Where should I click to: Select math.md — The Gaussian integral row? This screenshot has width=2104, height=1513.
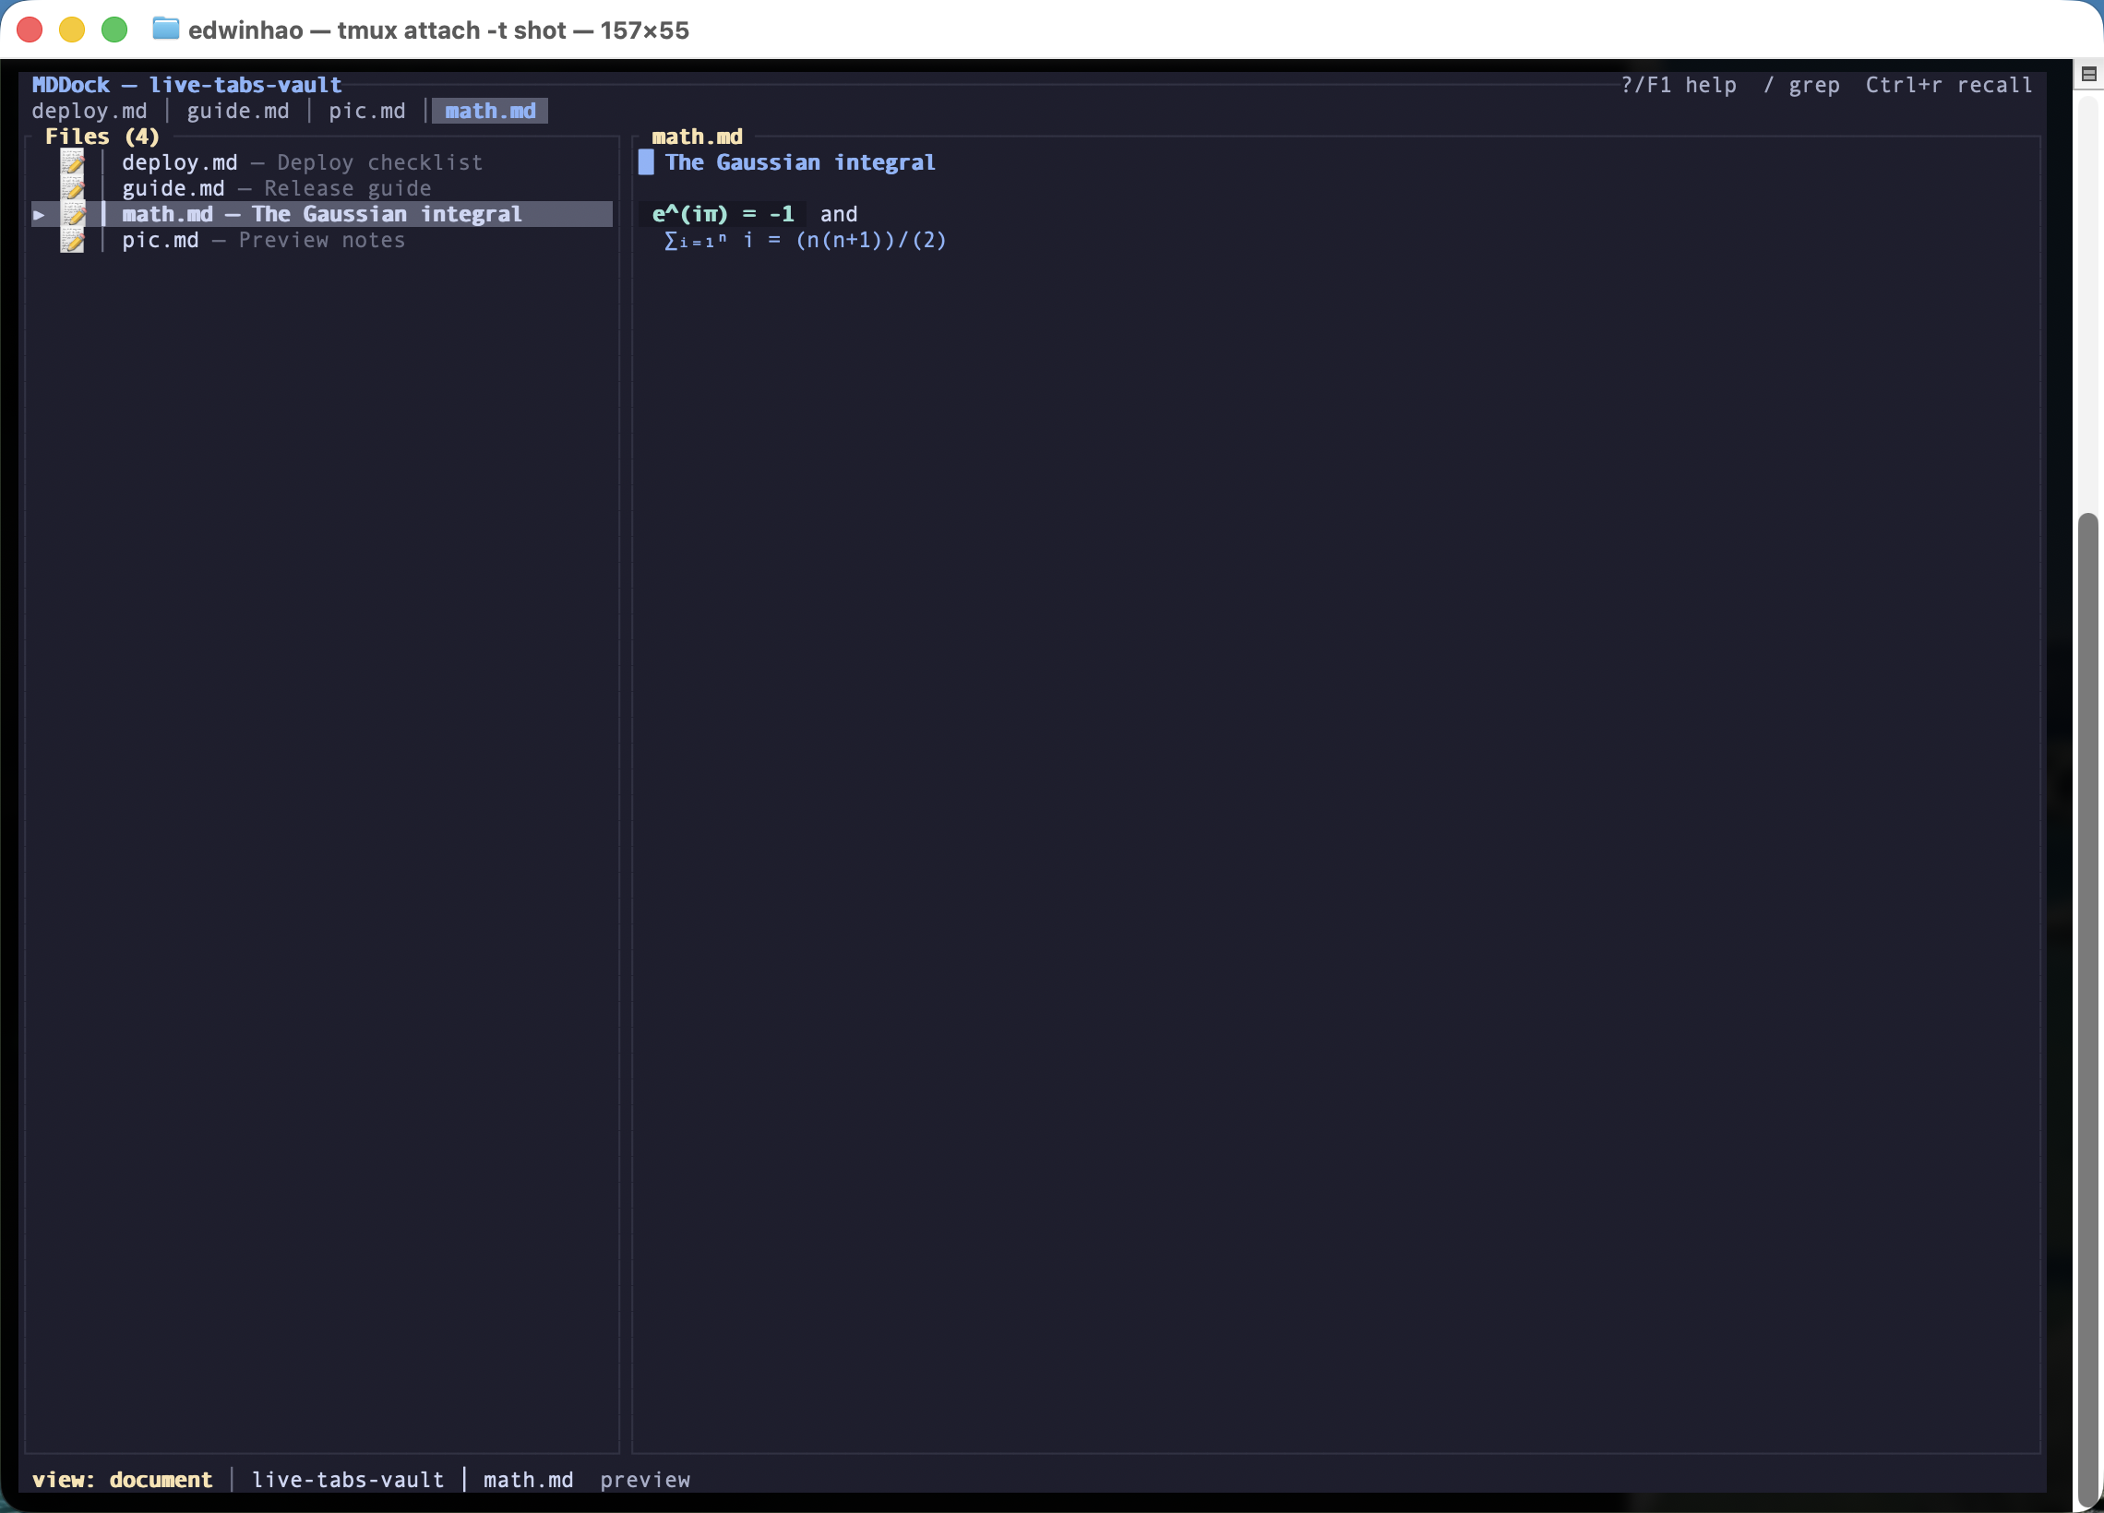pyautogui.click(x=322, y=214)
